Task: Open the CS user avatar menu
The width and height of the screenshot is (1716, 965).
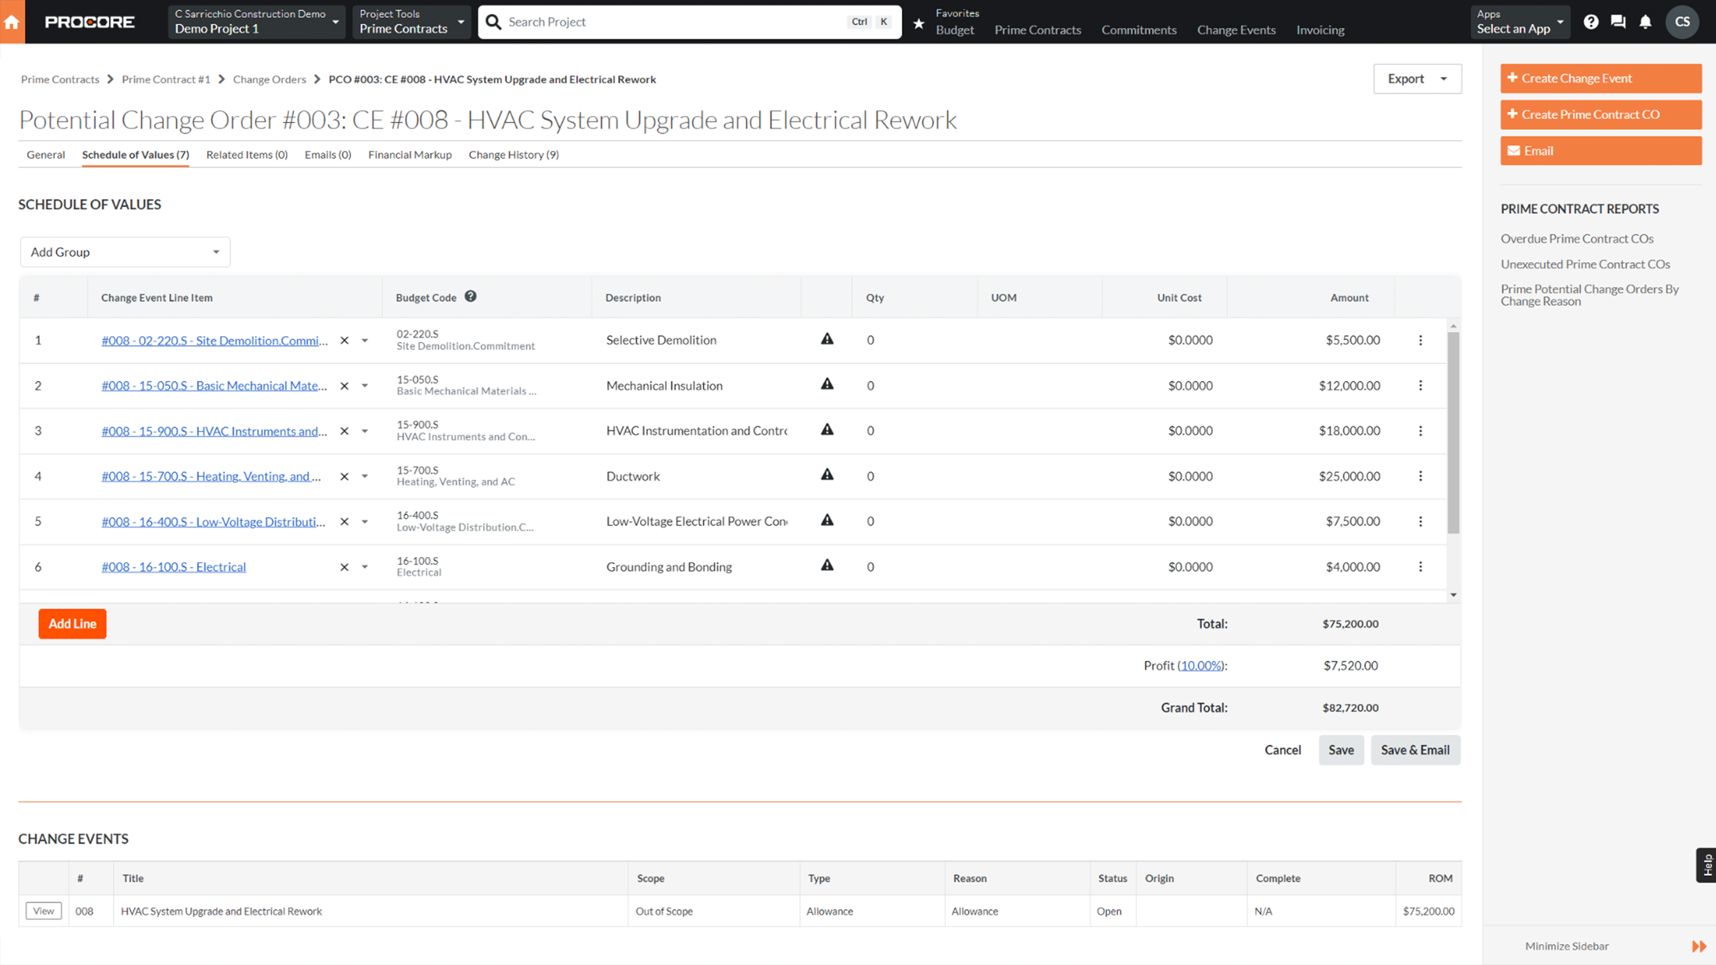Action: (1682, 22)
